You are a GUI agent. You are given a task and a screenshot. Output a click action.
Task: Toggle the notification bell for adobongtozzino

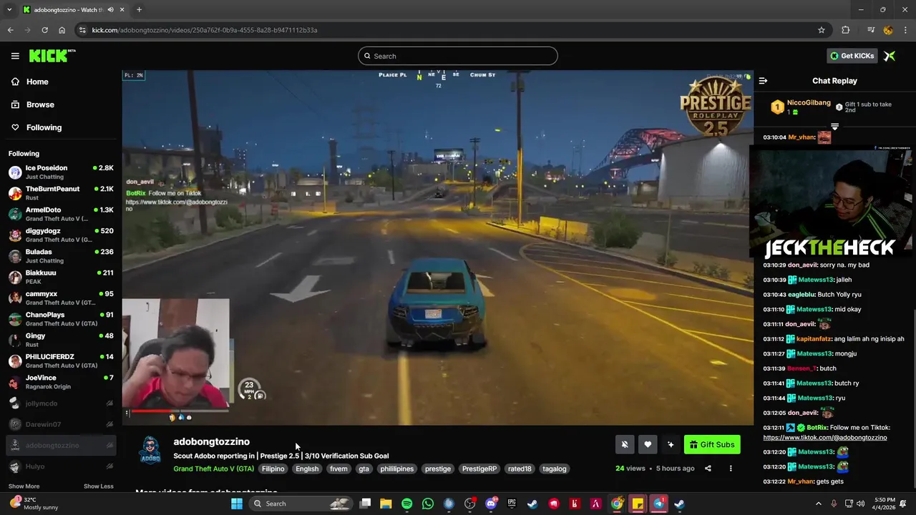(625, 444)
